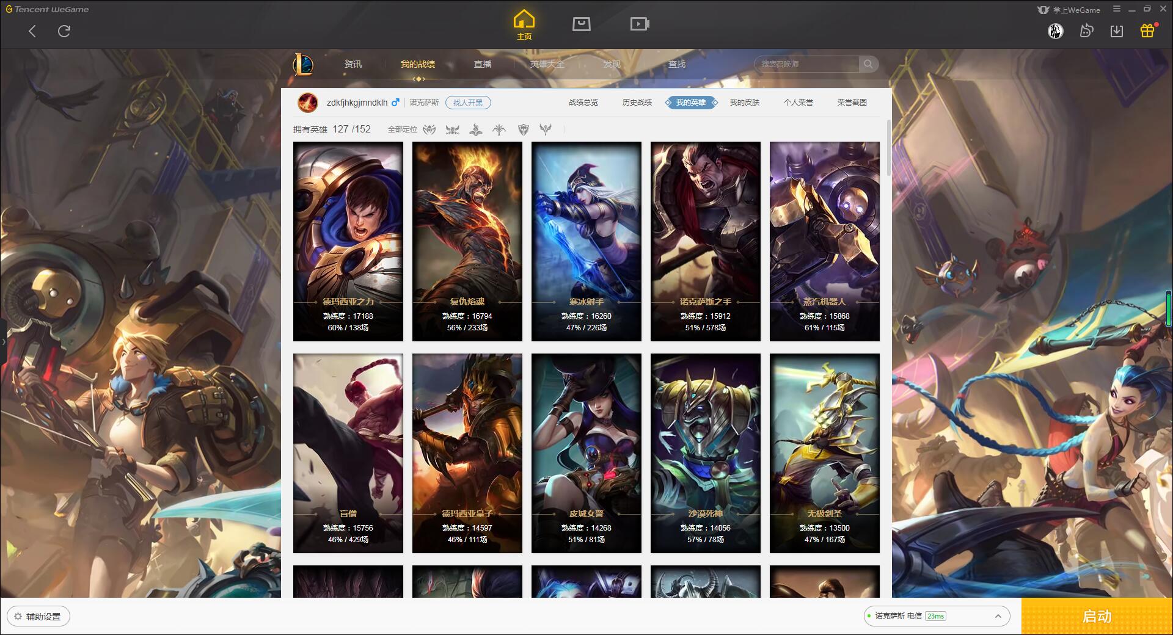Open the 无极剑圣 hero card
1173x635 pixels.
(825, 453)
